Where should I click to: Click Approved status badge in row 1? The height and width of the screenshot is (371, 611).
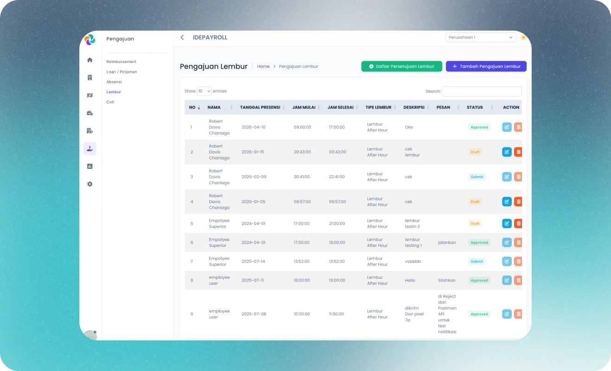click(x=479, y=127)
